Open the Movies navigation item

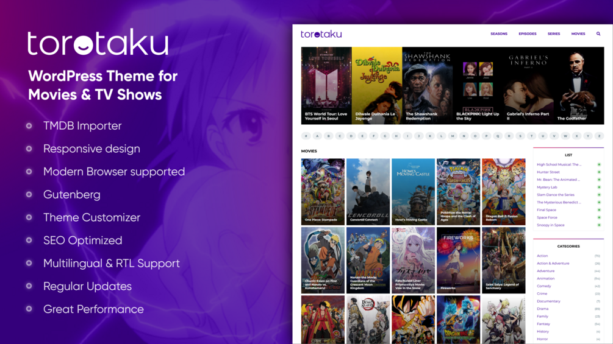pos(578,34)
